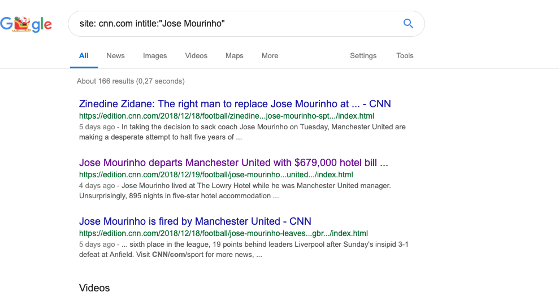The height and width of the screenshot is (301, 559).
Task: Click the Videos section heading
Action: tap(94, 288)
